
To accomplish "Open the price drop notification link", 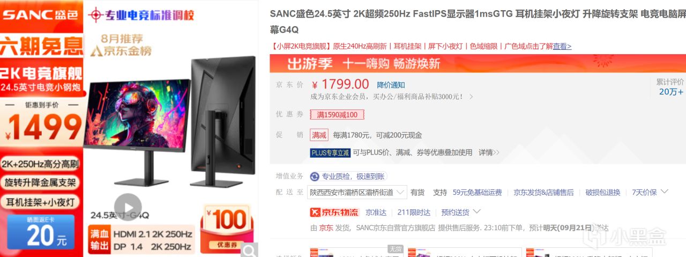I will point(391,85).
